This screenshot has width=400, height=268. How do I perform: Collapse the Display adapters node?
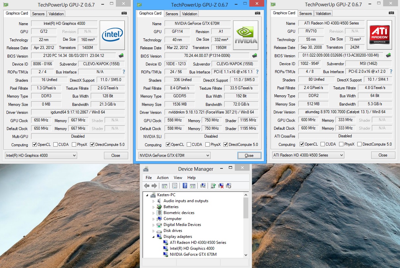[153, 237]
